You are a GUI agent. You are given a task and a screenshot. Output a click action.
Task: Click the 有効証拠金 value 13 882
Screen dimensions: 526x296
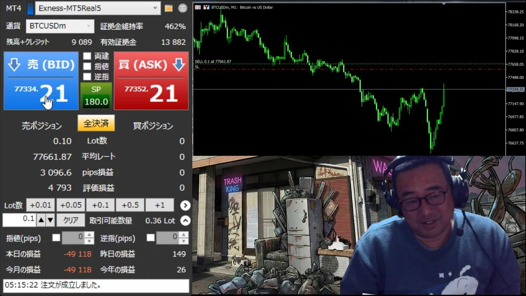[173, 42]
